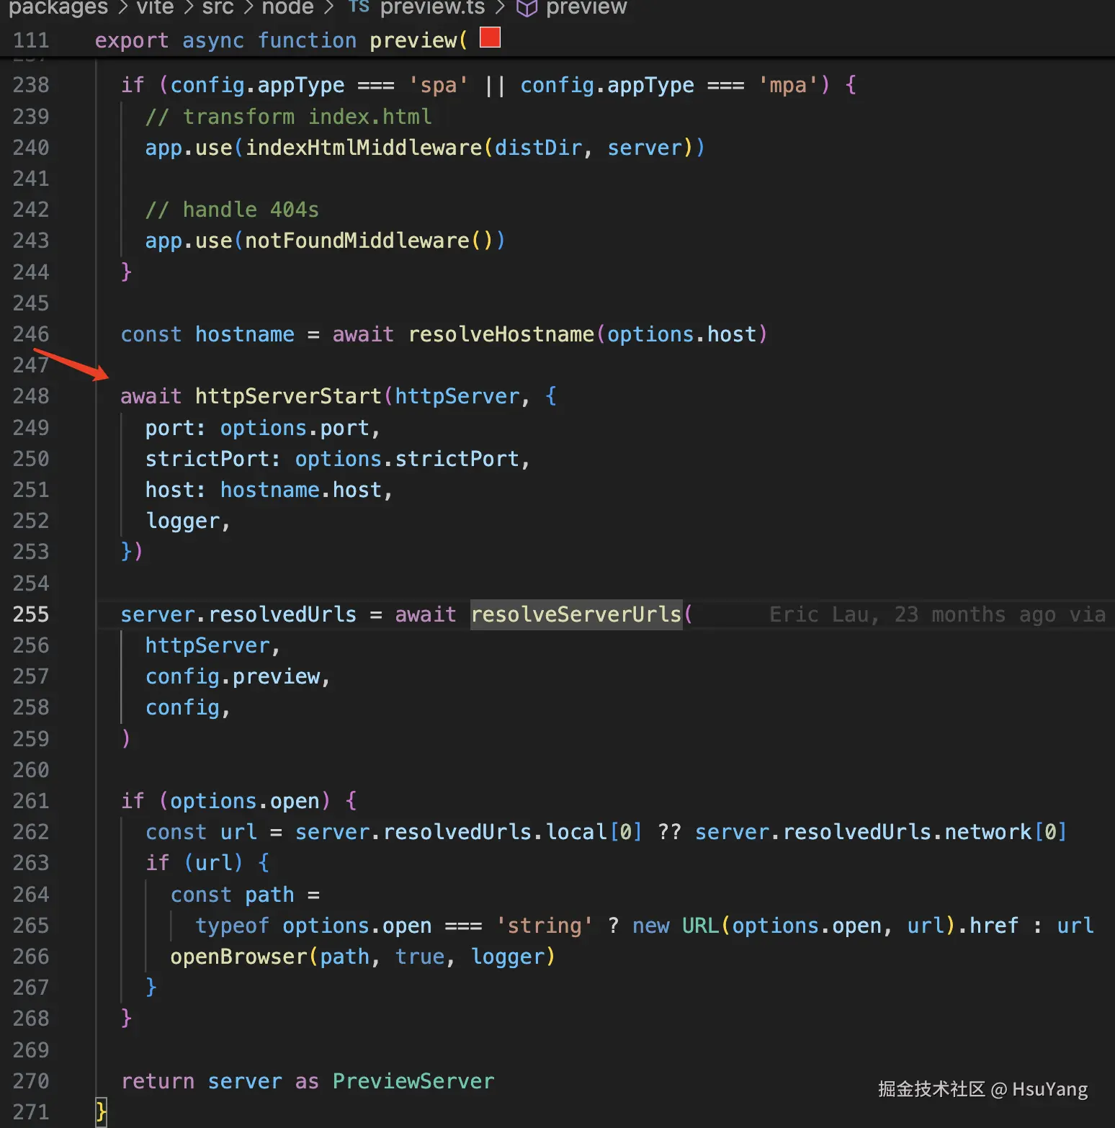The image size is (1115, 1128).
Task: Click 'server.resolvedUrls.network[0]' on line 262
Action: pyautogui.click(x=880, y=832)
